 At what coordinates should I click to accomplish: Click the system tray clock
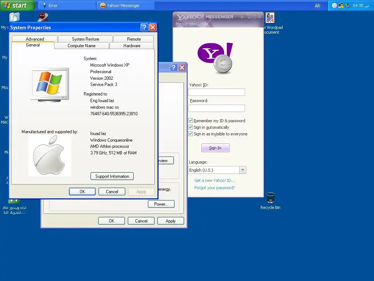(361, 5)
